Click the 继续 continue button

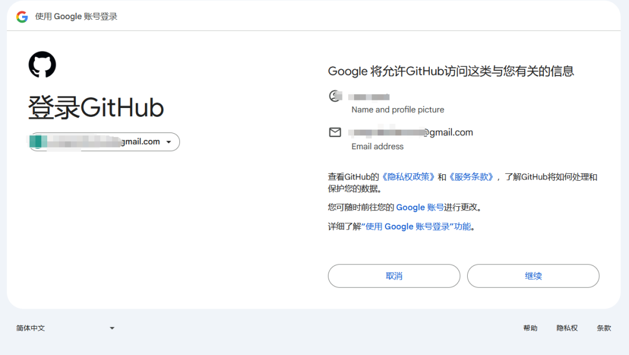pyautogui.click(x=533, y=276)
